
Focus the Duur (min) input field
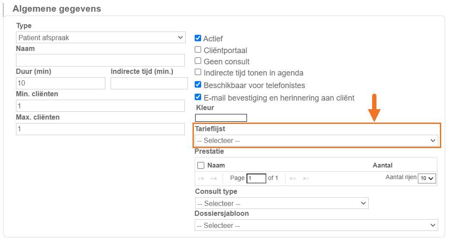[x=60, y=83]
